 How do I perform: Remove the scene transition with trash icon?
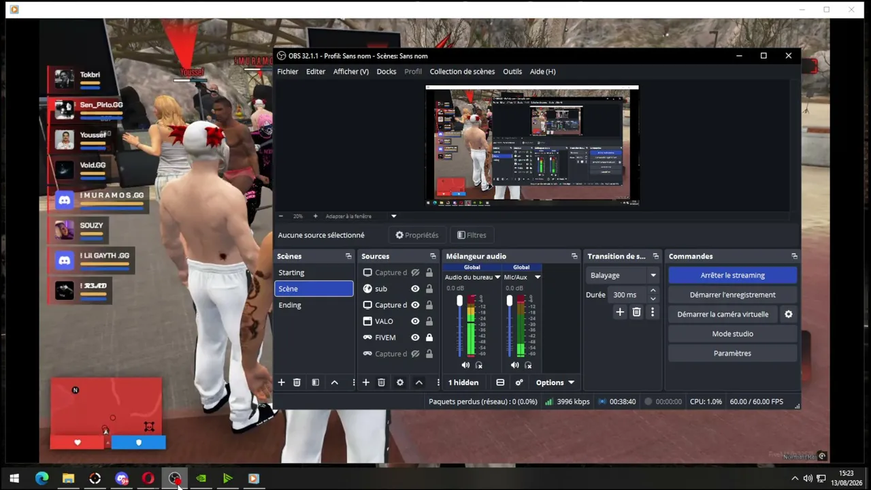[636, 312]
